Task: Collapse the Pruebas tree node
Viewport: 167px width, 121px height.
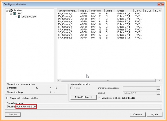Action: coord(7,11)
